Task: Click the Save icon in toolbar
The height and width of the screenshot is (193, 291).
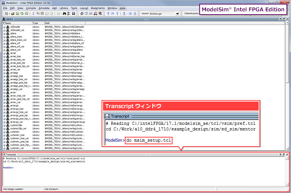Action: (x=17, y=13)
